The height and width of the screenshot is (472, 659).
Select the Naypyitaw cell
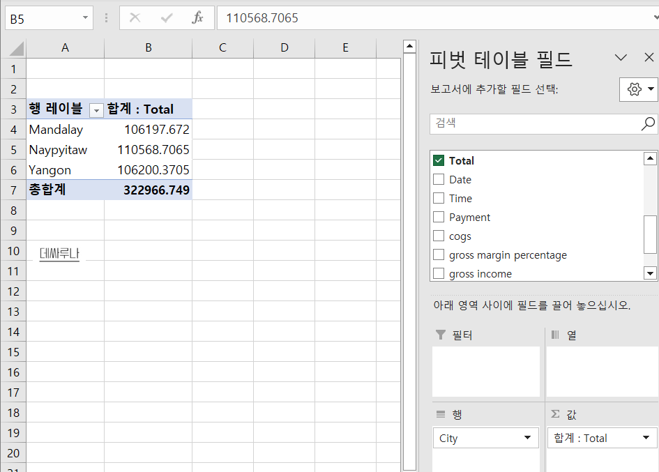pos(65,150)
